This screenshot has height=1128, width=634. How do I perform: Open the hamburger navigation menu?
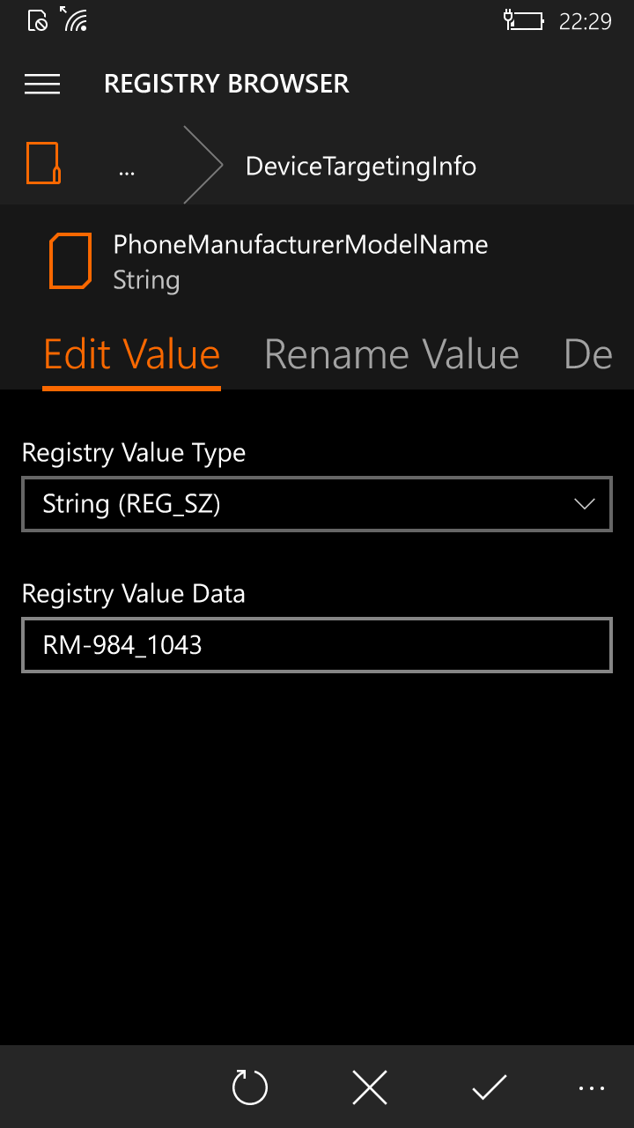pos(42,84)
